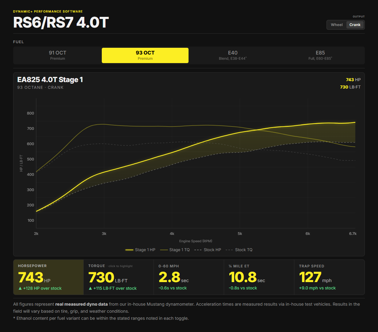
Task: Click the '3k' x-axis tick label
Action: [104, 234]
